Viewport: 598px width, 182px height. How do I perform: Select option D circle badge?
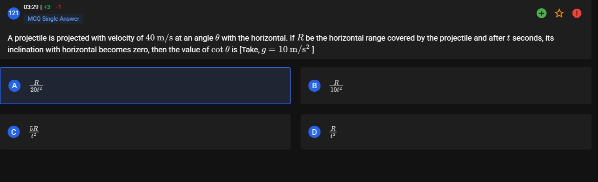click(314, 132)
